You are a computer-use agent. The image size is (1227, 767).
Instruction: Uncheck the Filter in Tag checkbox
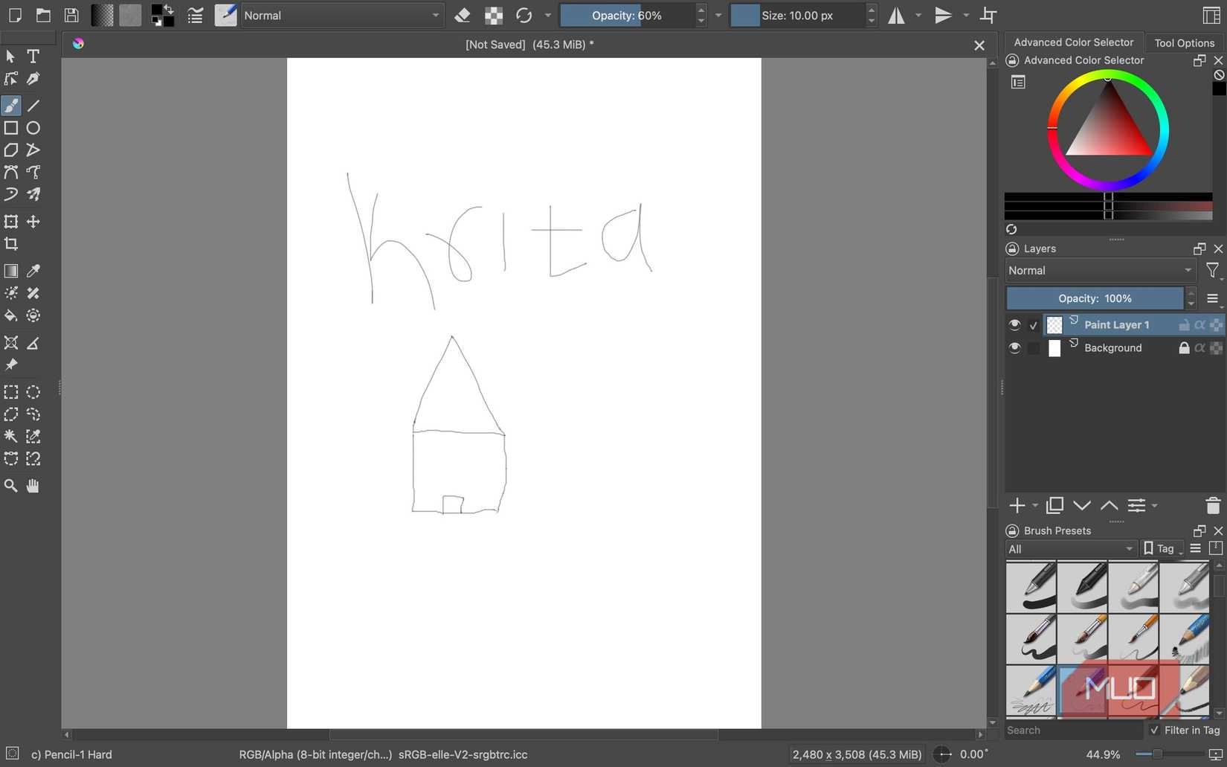(1154, 730)
